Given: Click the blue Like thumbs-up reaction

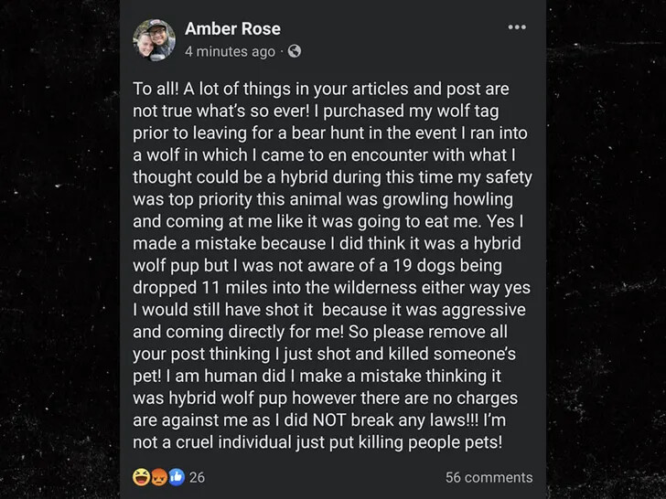Looking at the screenshot, I should tap(177, 477).
